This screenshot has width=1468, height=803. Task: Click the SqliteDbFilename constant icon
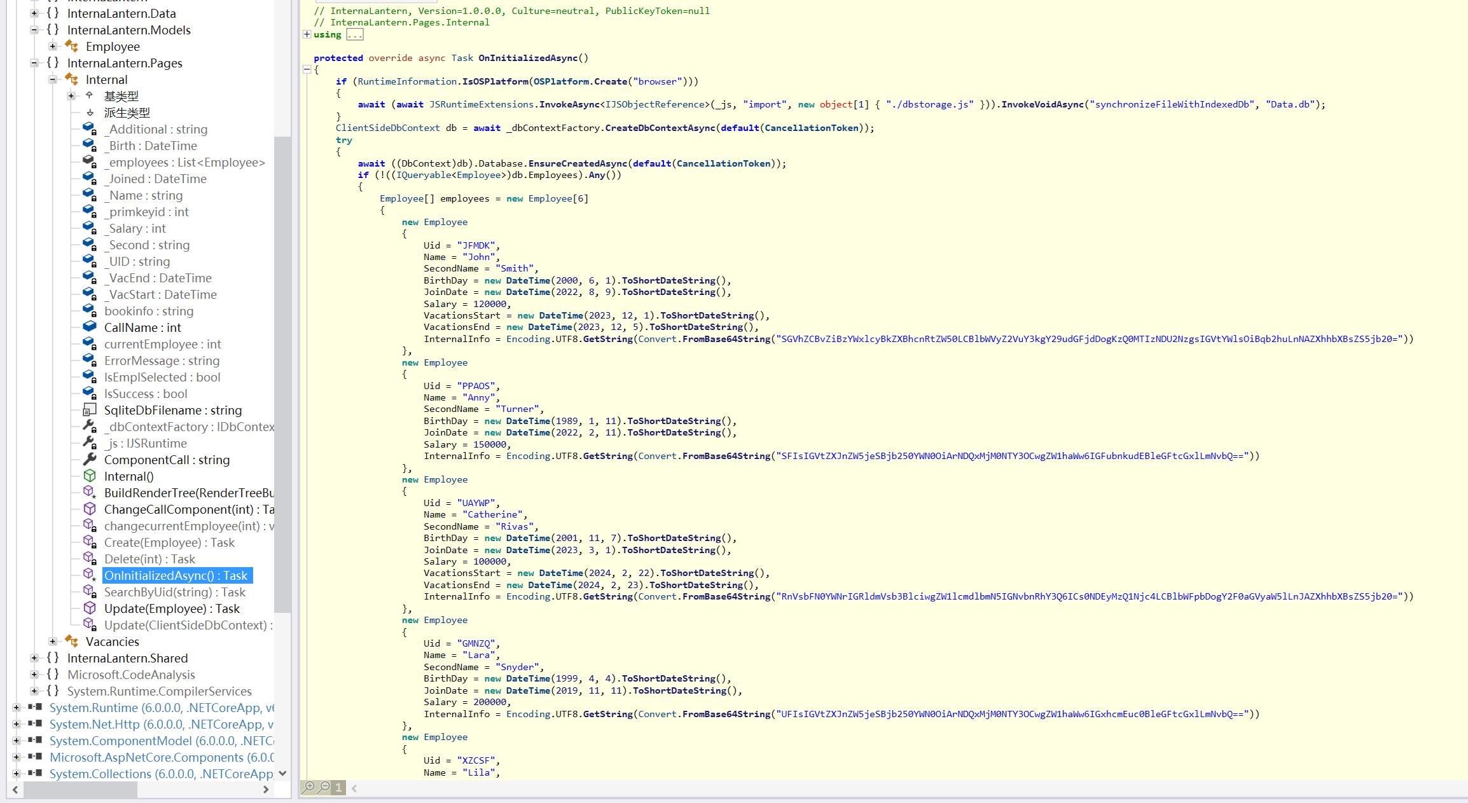point(90,409)
